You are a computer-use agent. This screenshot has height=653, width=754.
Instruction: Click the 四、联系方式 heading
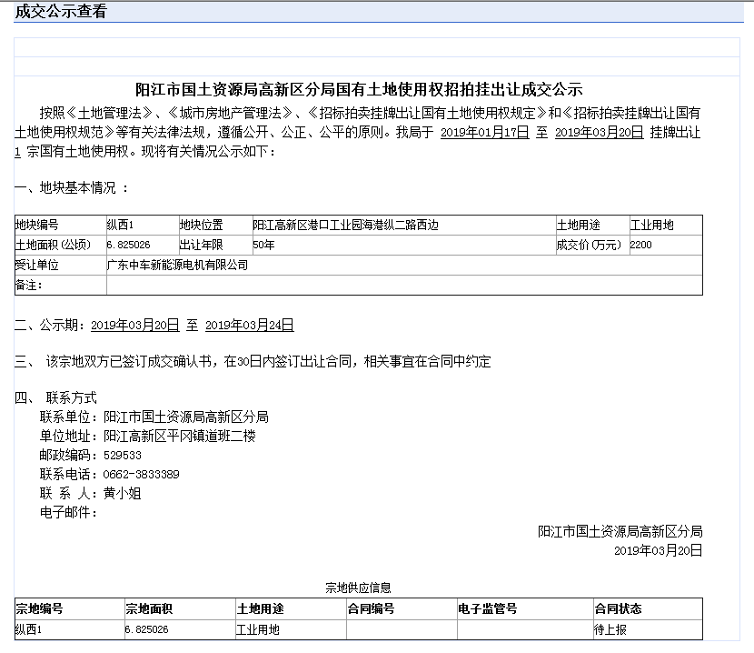coord(55,397)
